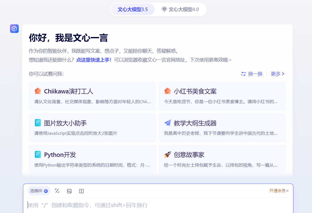Viewport: 312px width, 213px height.
Task: Click the slash command template icon
Action: pyautogui.click(x=57, y=191)
